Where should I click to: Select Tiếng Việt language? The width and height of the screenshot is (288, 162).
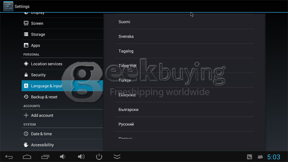(x=185, y=66)
